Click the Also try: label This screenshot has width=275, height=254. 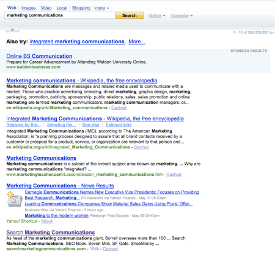click(17, 42)
